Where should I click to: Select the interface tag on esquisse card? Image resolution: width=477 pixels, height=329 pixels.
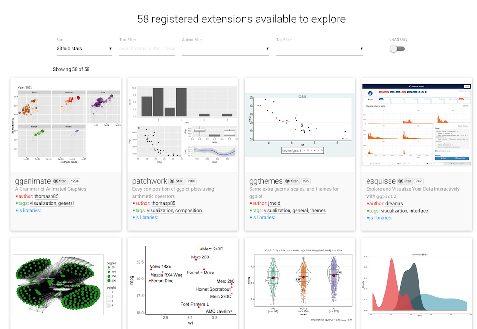(x=419, y=210)
